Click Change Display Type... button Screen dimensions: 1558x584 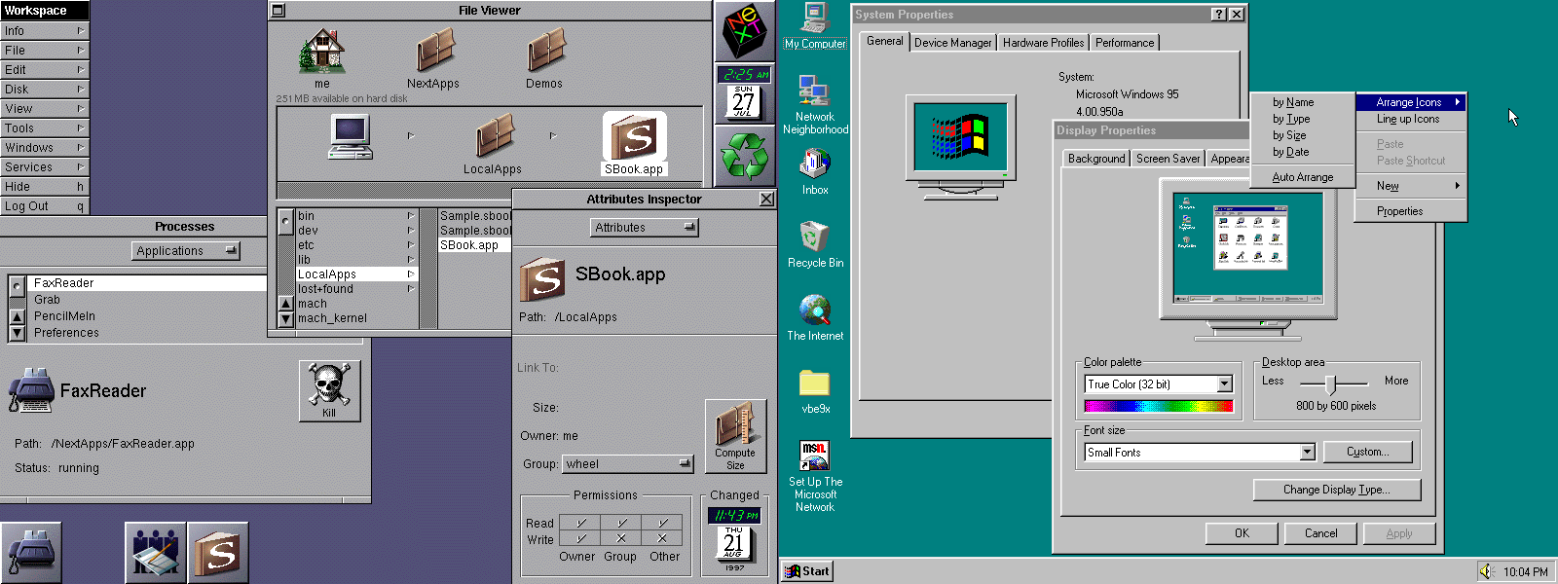click(x=1337, y=490)
